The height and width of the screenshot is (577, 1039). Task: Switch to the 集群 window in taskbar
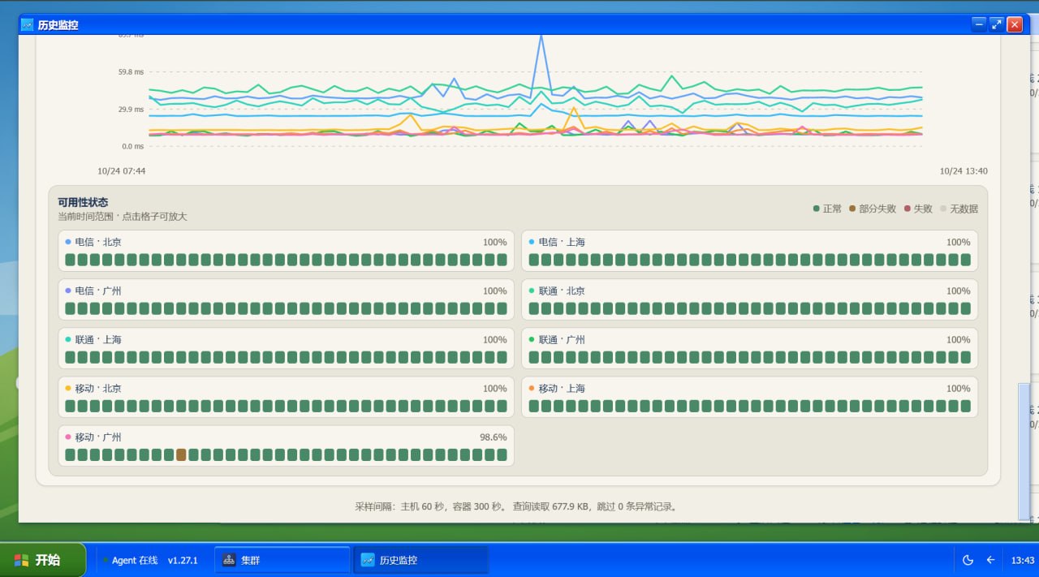click(x=282, y=560)
